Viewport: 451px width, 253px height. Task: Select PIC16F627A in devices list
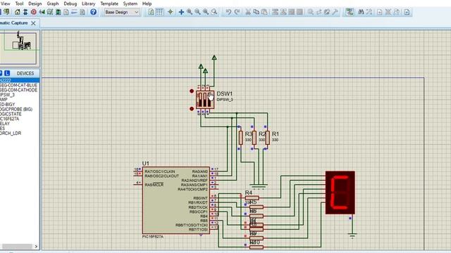(x=10, y=119)
